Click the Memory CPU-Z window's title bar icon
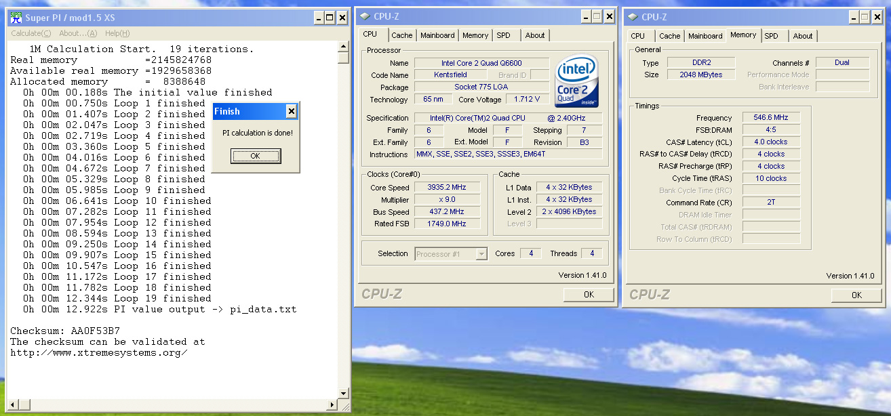Image resolution: width=891 pixels, height=416 pixels. [x=633, y=17]
